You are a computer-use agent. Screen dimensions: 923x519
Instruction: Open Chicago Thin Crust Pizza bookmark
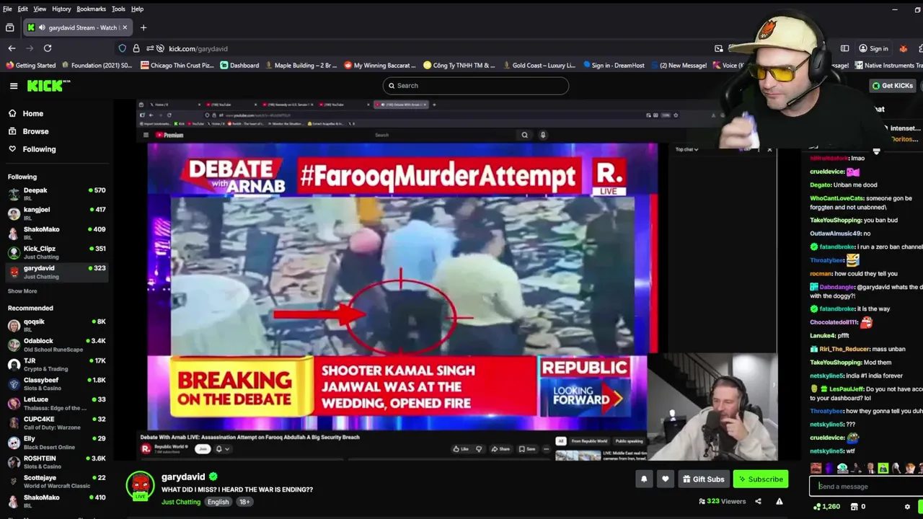tap(177, 65)
